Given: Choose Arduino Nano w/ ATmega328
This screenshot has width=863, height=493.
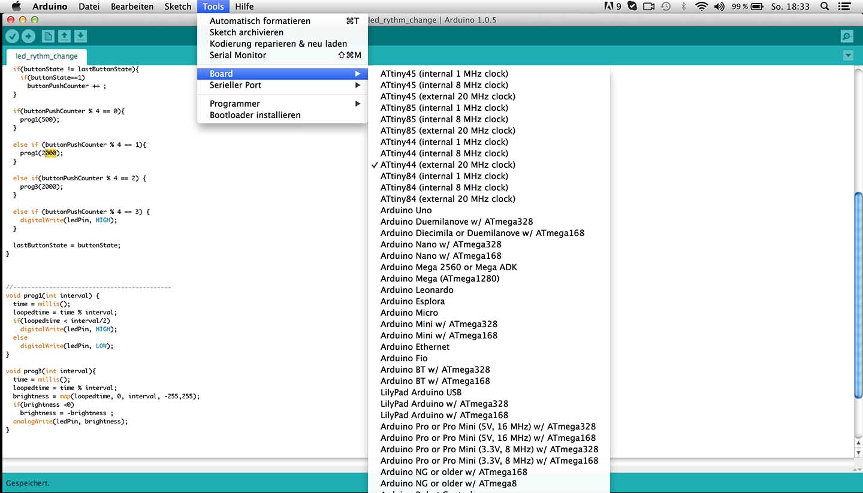Looking at the screenshot, I should [x=489, y=244].
